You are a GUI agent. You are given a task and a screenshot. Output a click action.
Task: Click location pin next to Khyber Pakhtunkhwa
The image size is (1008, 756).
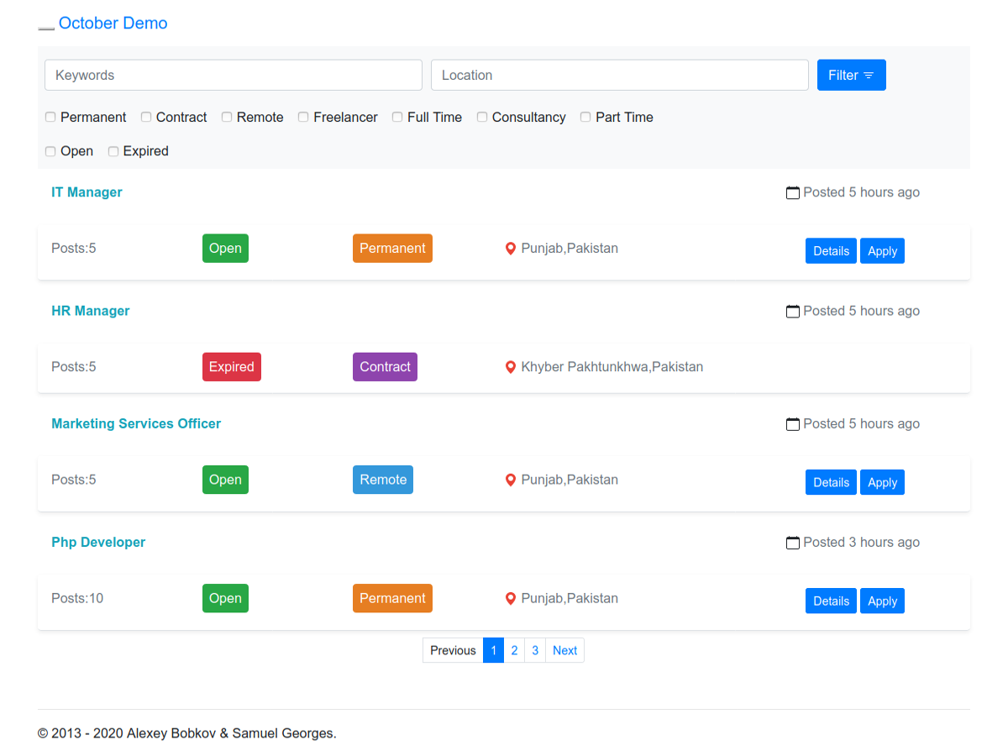click(x=510, y=367)
